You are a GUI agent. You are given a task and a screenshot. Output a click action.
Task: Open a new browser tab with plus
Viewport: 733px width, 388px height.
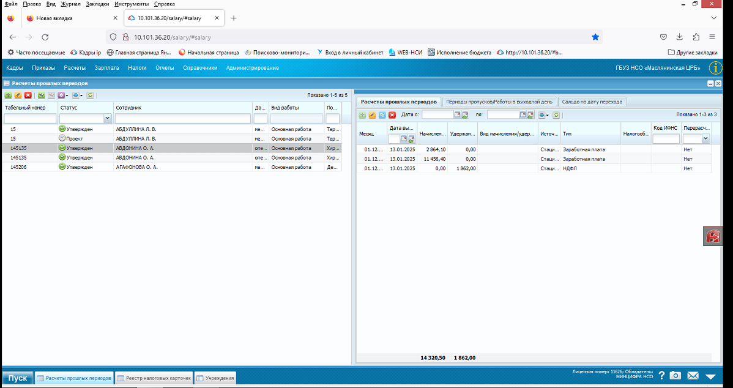[x=234, y=18]
